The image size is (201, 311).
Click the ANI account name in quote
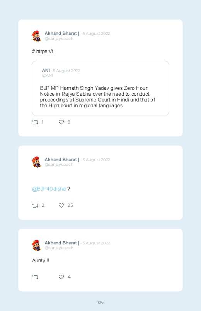coord(46,70)
